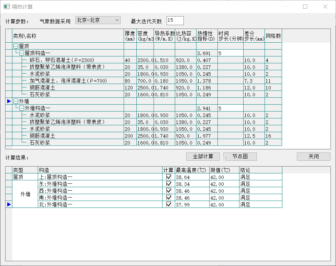Collapse the 屋顶构造一 tree node
Screen dimensions: 336x266
(x=22, y=53)
